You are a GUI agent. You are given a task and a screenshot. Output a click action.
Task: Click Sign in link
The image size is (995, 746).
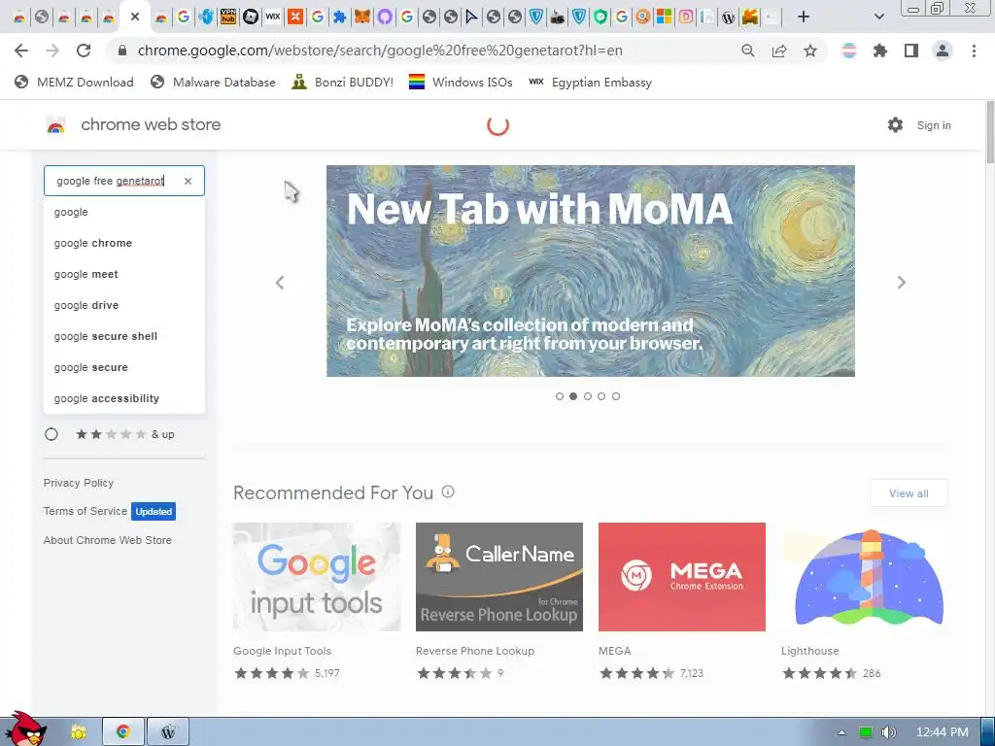(x=934, y=125)
